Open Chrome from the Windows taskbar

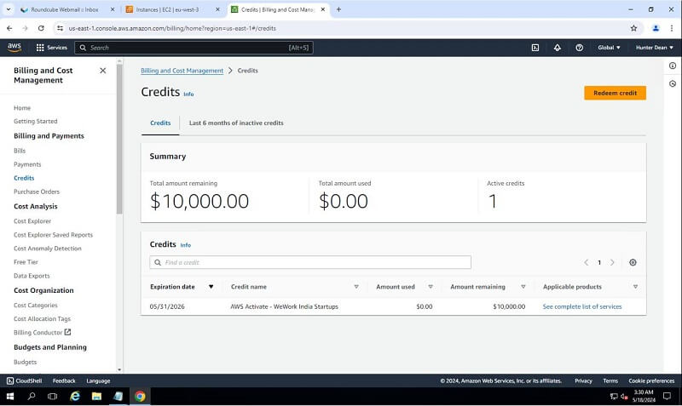point(140,397)
